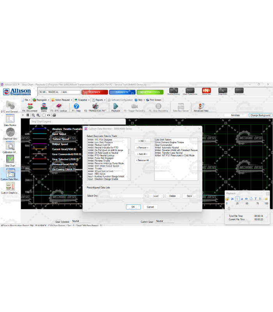Viewport: 273px width, 312px height.
Task: Open Graphical View in the sidebar
Action: (10, 133)
